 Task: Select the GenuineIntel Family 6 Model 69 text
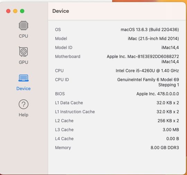click(x=148, y=80)
